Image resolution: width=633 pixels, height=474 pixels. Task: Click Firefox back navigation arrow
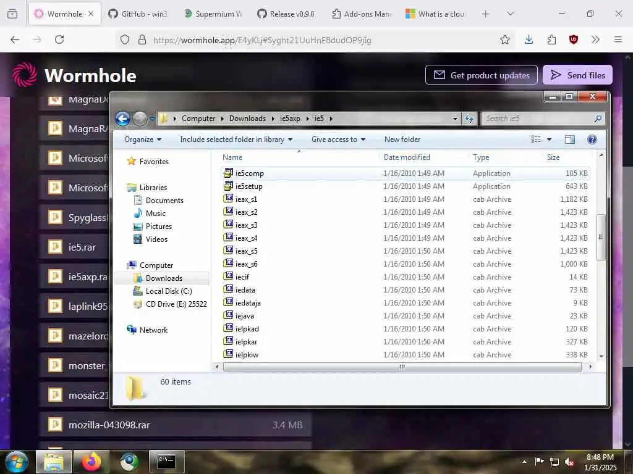pos(15,39)
